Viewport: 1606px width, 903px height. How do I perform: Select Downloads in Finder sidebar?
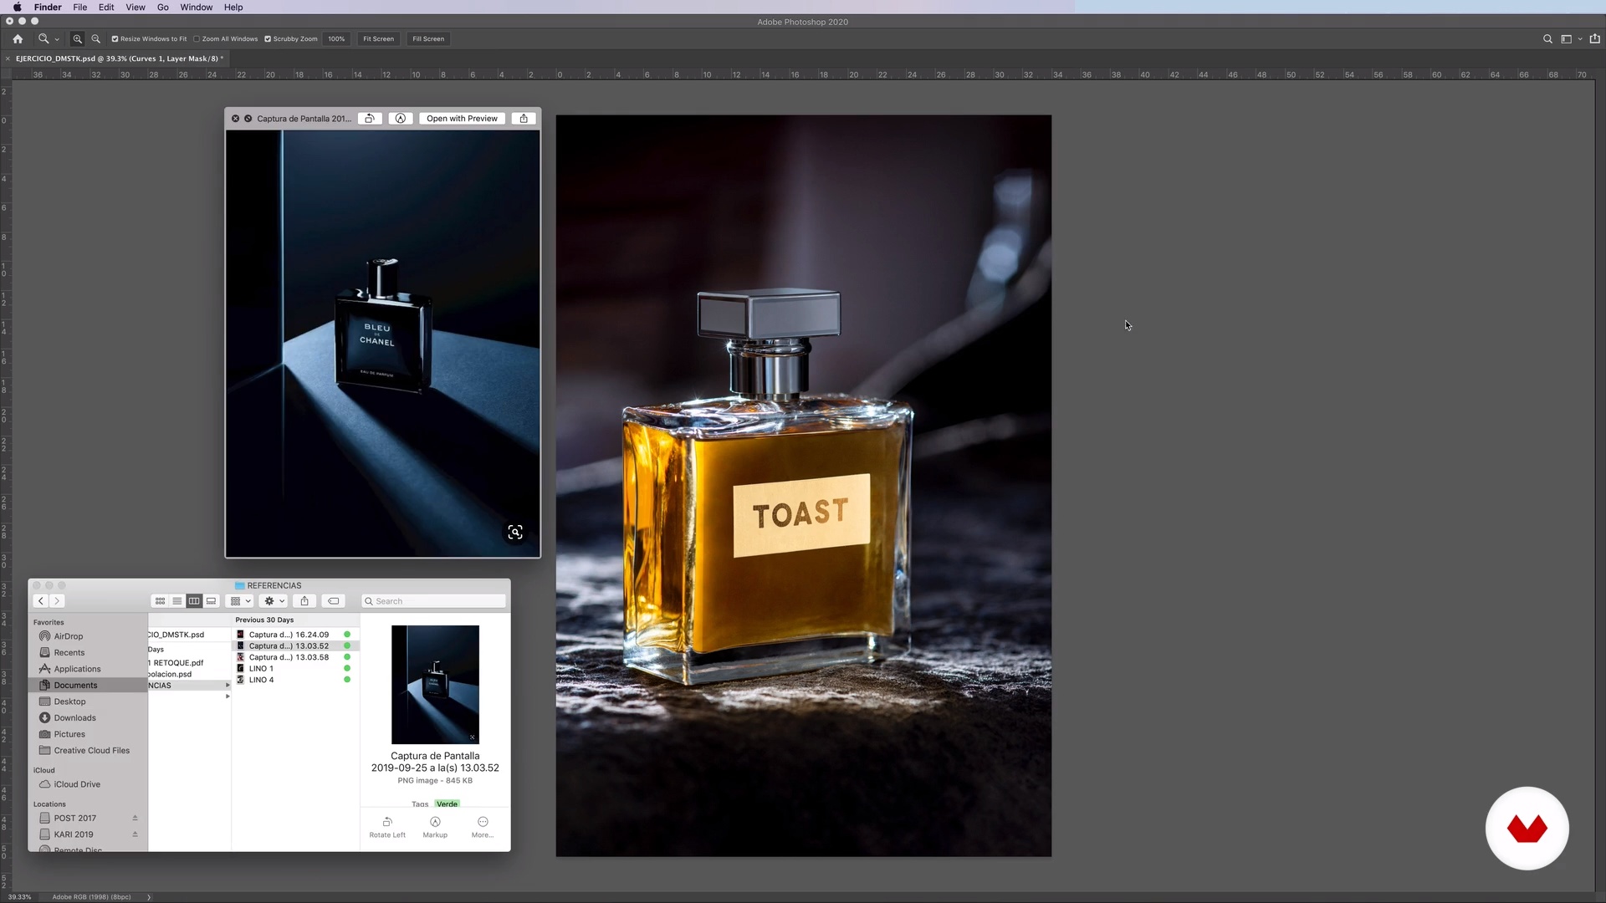88,718
